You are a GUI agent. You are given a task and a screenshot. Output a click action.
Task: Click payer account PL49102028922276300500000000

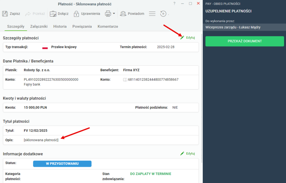(x=51, y=80)
